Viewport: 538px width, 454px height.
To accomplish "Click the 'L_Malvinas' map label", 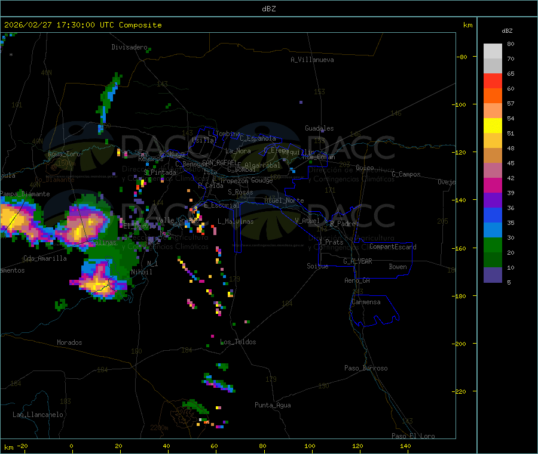I will pyautogui.click(x=236, y=221).
